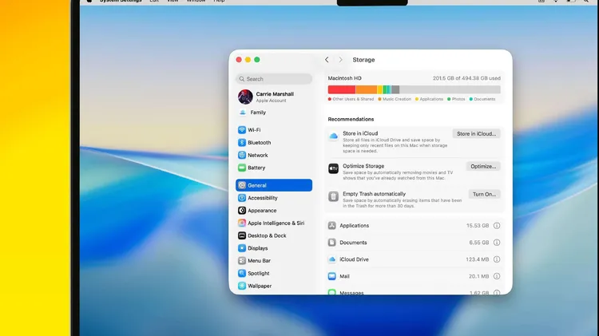Image resolution: width=599 pixels, height=336 pixels.
Task: Click in the Search field
Action: [x=274, y=79]
